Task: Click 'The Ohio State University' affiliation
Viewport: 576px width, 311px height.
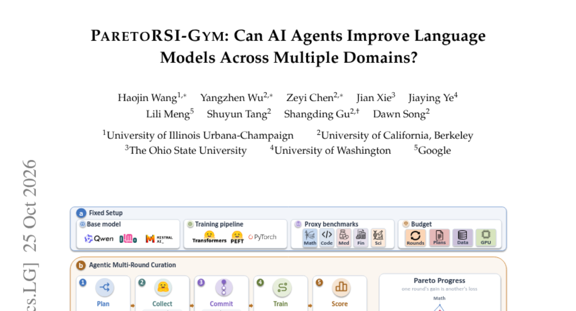Action: [188, 151]
